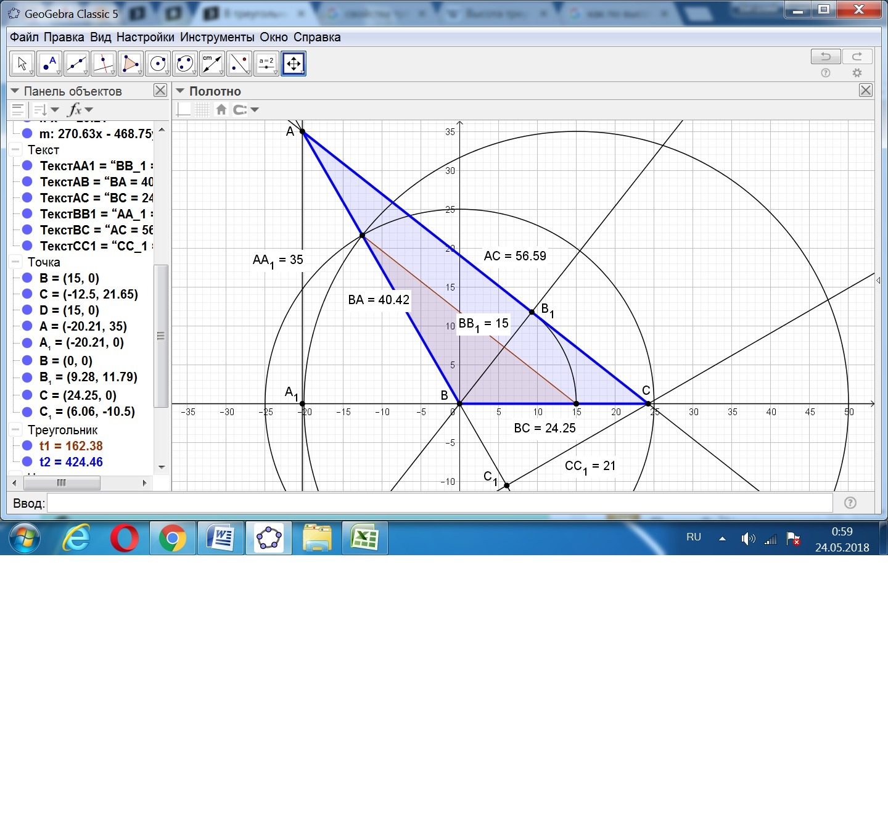Pick the Circle with Center tool
This screenshot has height=834, width=888.
[x=158, y=64]
